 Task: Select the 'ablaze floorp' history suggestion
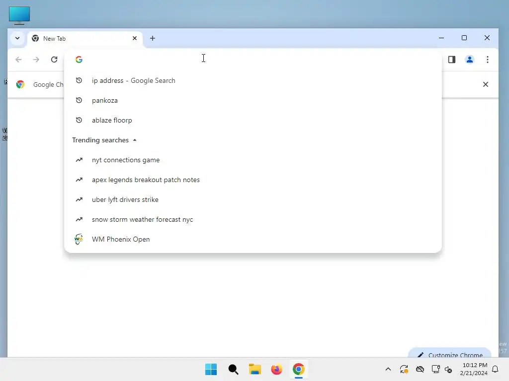tap(253, 120)
